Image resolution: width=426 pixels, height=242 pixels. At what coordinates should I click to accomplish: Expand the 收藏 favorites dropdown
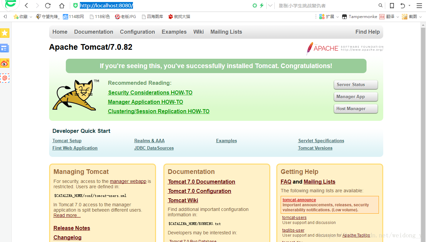point(31,17)
